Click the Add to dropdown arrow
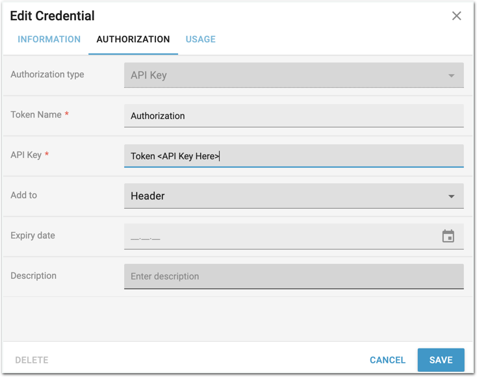Image resolution: width=477 pixels, height=377 pixels. coord(451,196)
